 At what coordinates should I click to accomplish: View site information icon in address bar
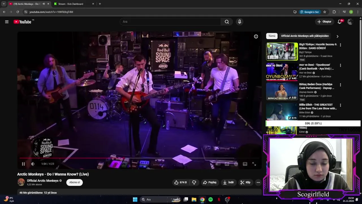(25, 12)
